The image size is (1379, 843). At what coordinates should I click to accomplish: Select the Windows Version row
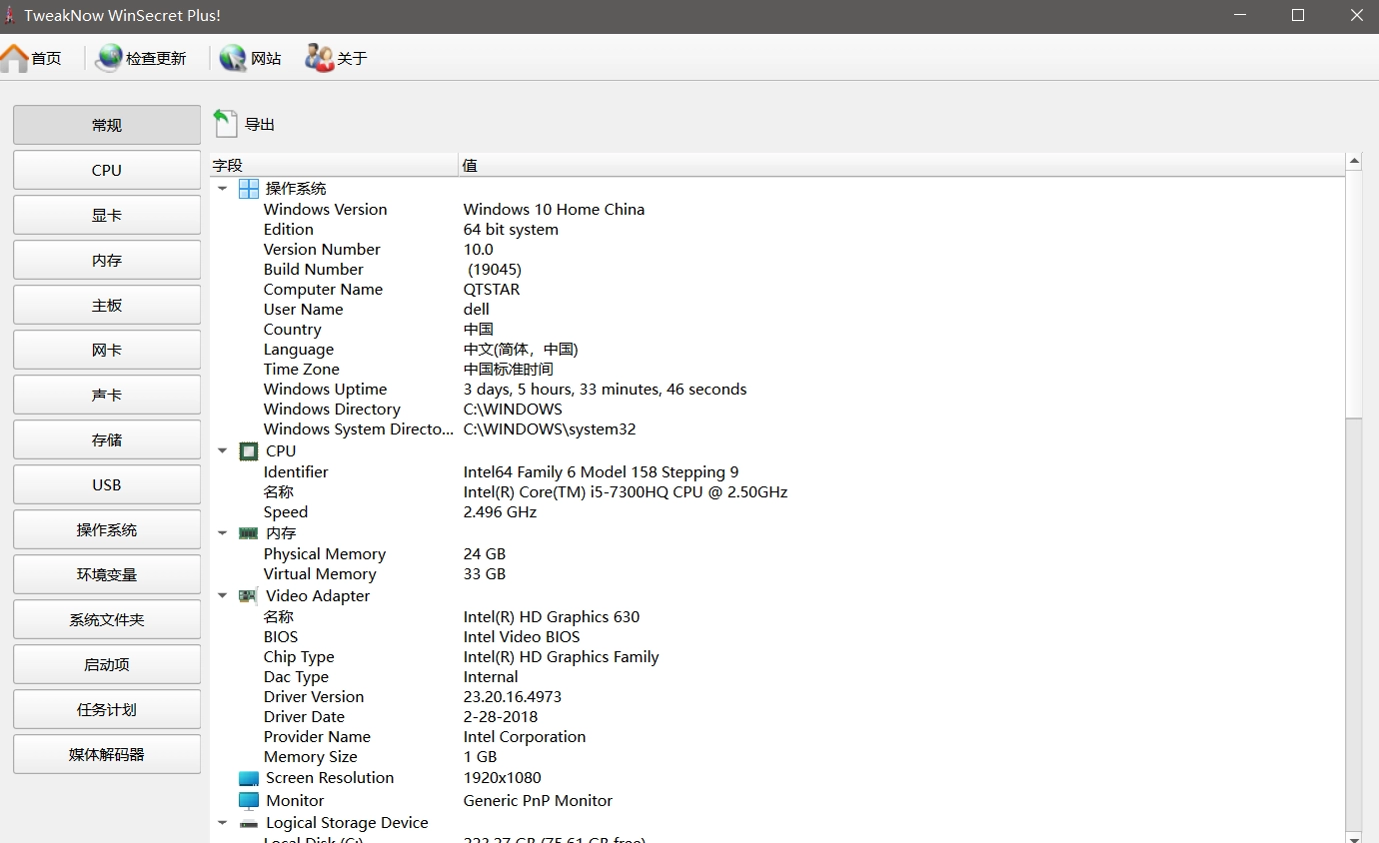777,210
